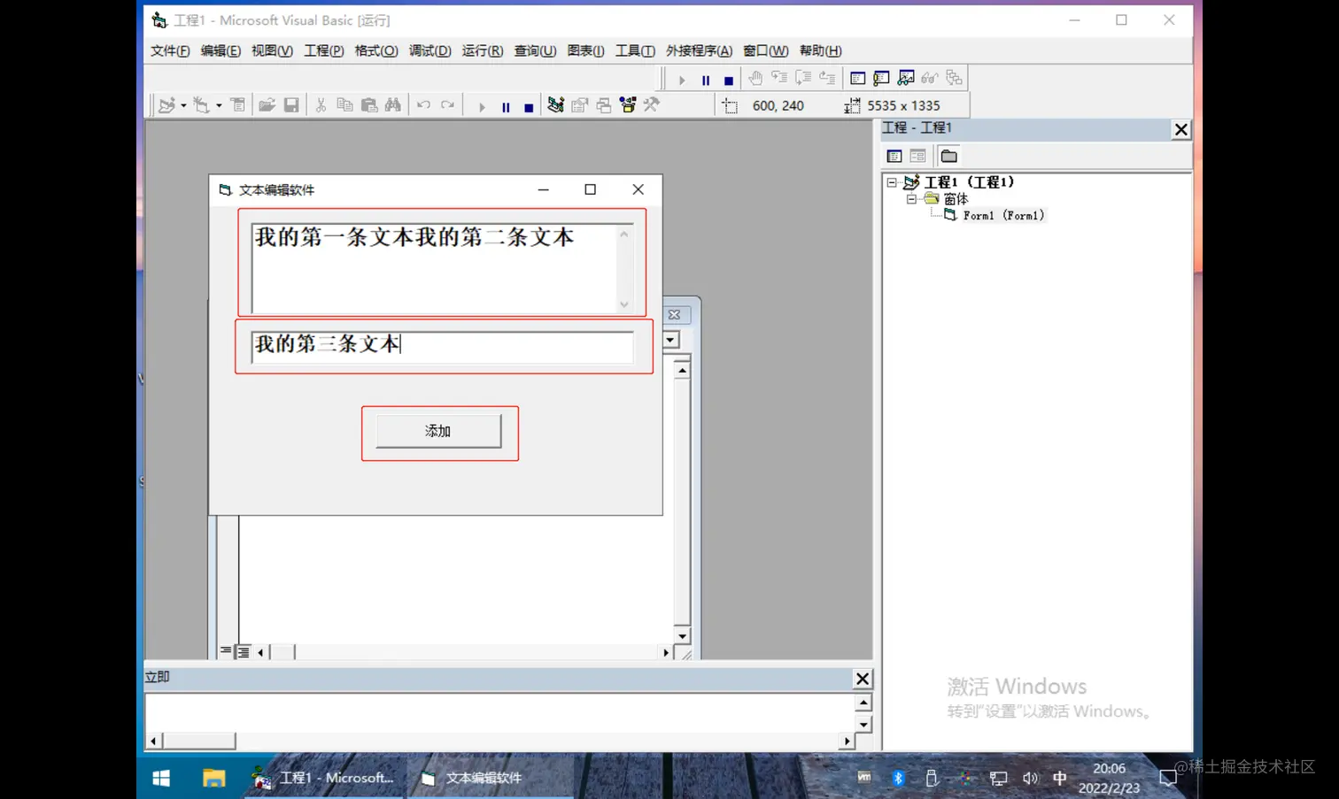Click the immediate window horizontal scrollbar thumb
This screenshot has width=1339, height=799.
pos(199,741)
